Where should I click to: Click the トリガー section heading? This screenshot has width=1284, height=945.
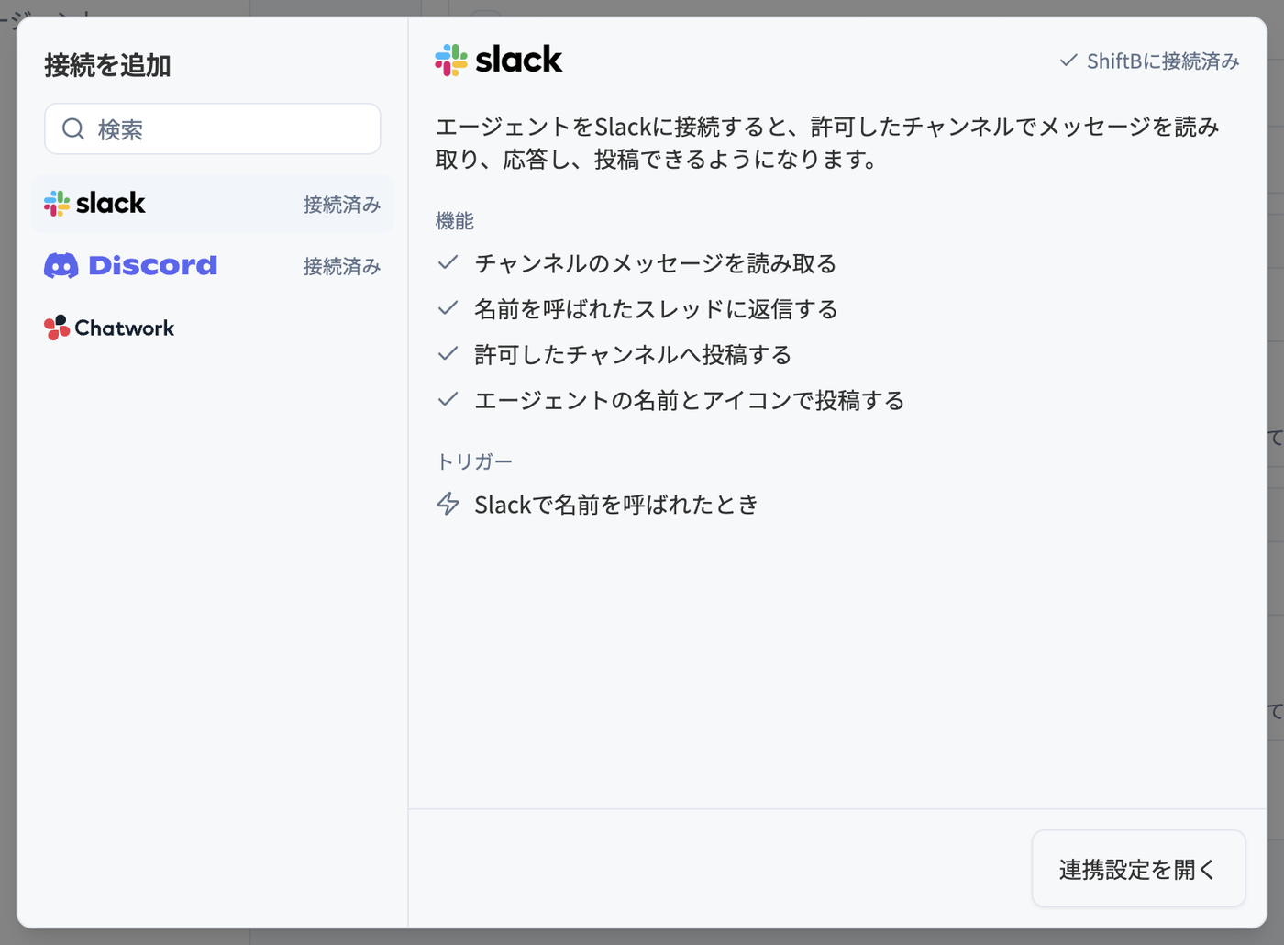pyautogui.click(x=474, y=461)
